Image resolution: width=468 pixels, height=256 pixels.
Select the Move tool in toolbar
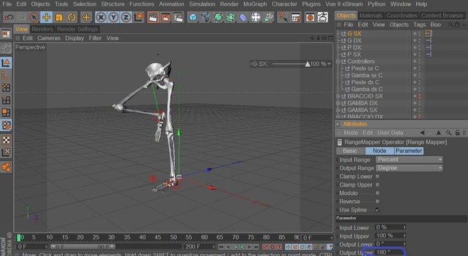(x=46, y=17)
